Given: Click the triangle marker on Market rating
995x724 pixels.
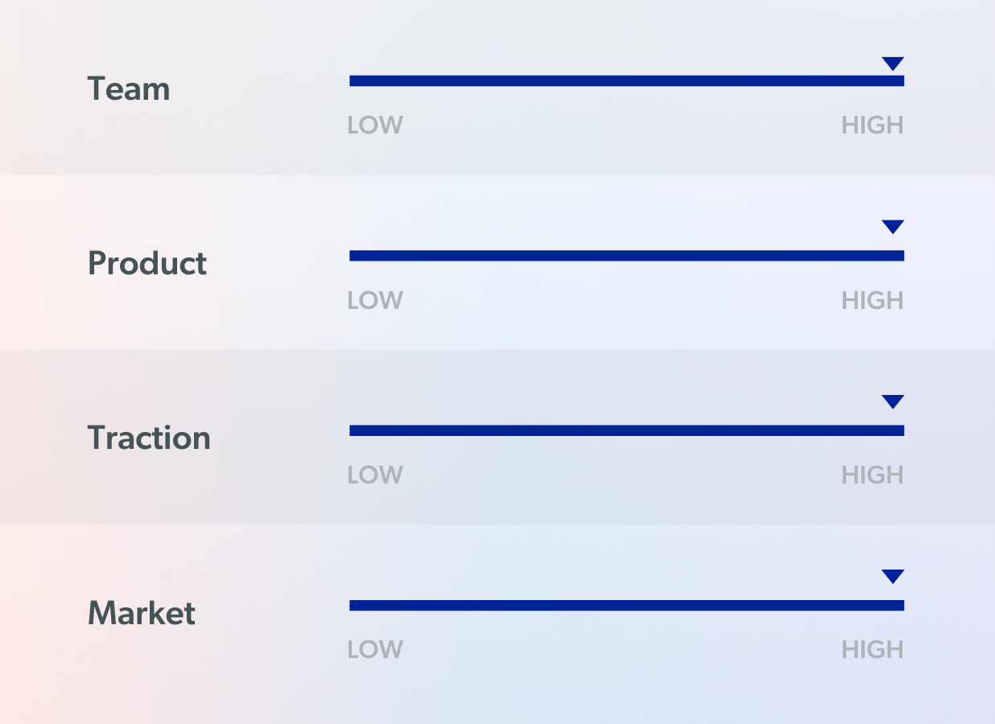Looking at the screenshot, I should [x=893, y=576].
